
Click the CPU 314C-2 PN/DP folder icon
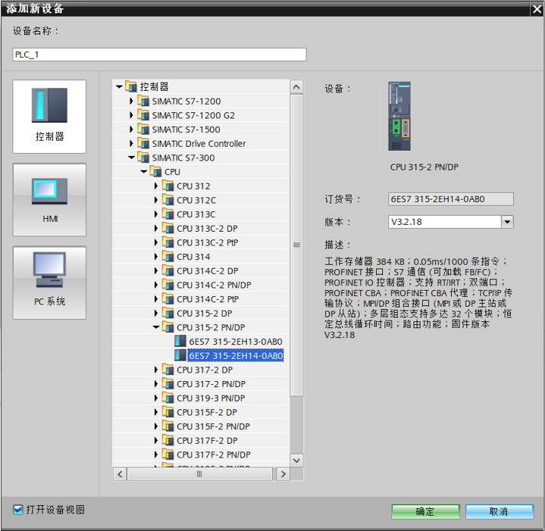(168, 285)
